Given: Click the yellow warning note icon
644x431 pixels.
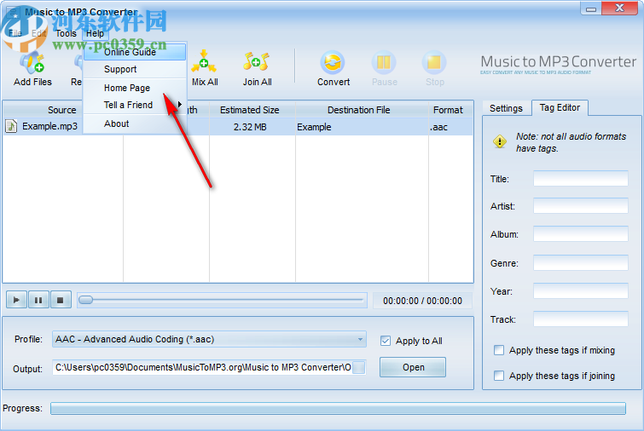Looking at the screenshot, I should pos(500,142).
